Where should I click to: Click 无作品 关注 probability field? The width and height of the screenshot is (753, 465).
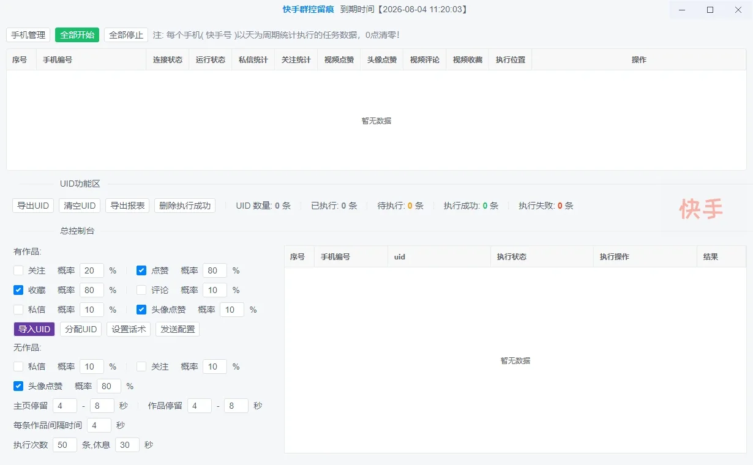[x=215, y=366]
